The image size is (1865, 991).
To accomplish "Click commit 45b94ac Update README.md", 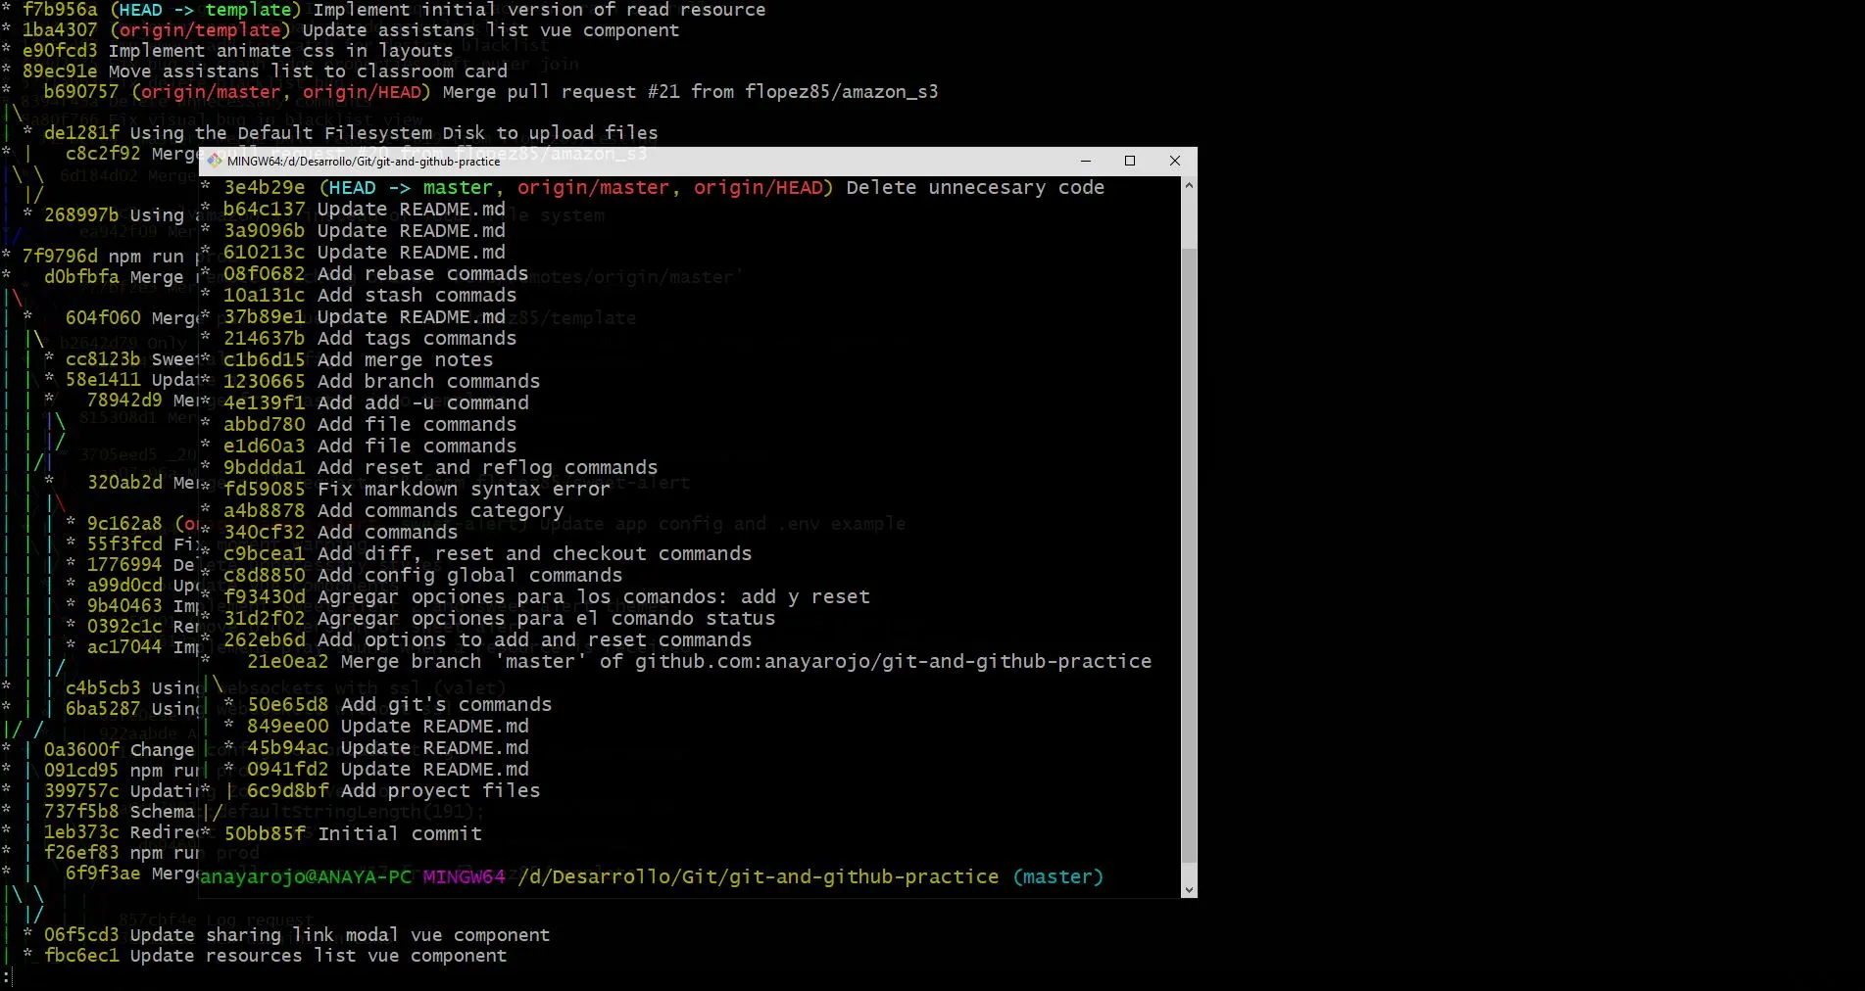I will [x=387, y=747].
